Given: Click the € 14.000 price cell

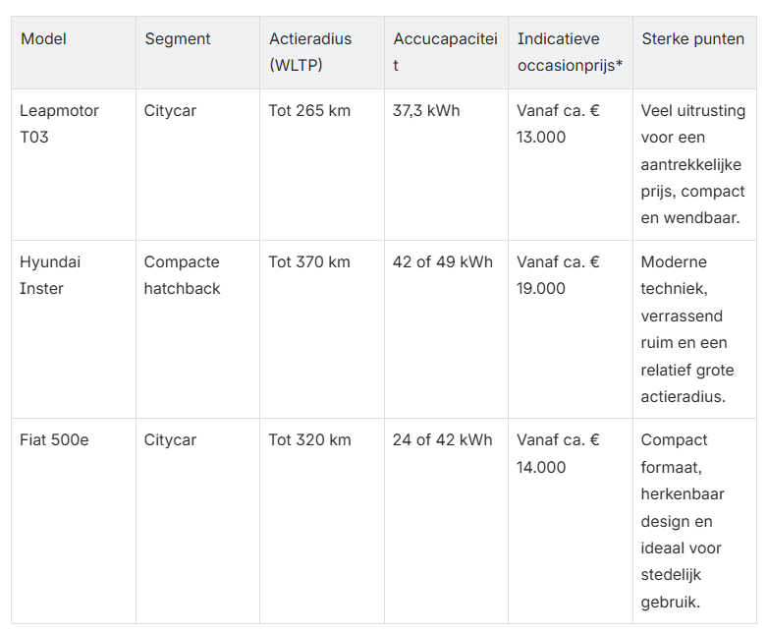Looking at the screenshot, I should pos(571,521).
